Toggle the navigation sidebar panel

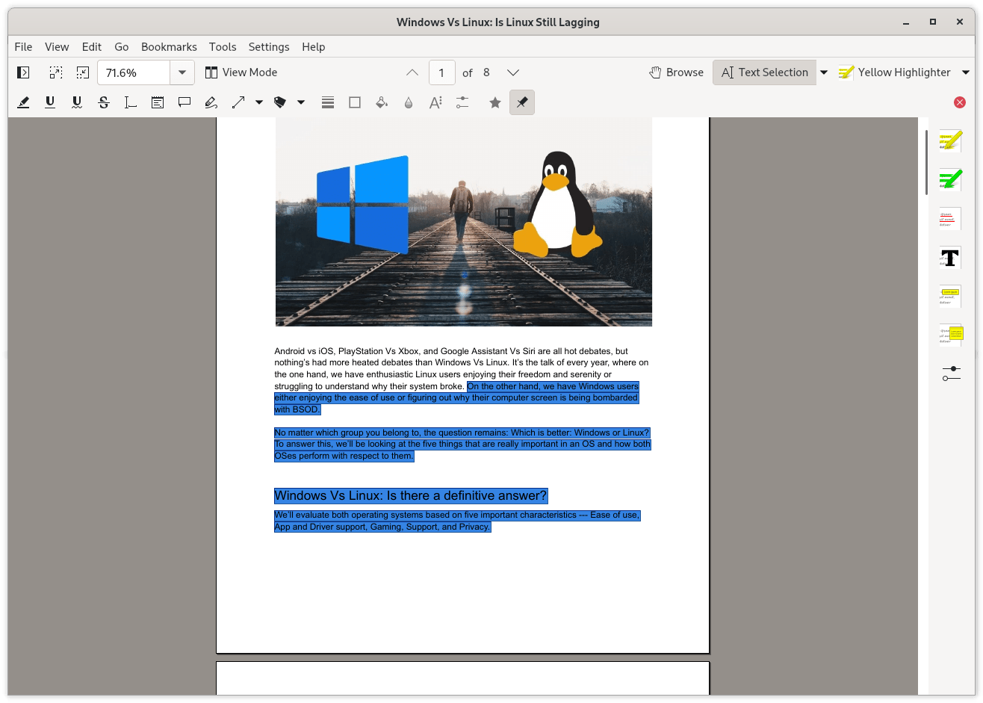point(23,72)
